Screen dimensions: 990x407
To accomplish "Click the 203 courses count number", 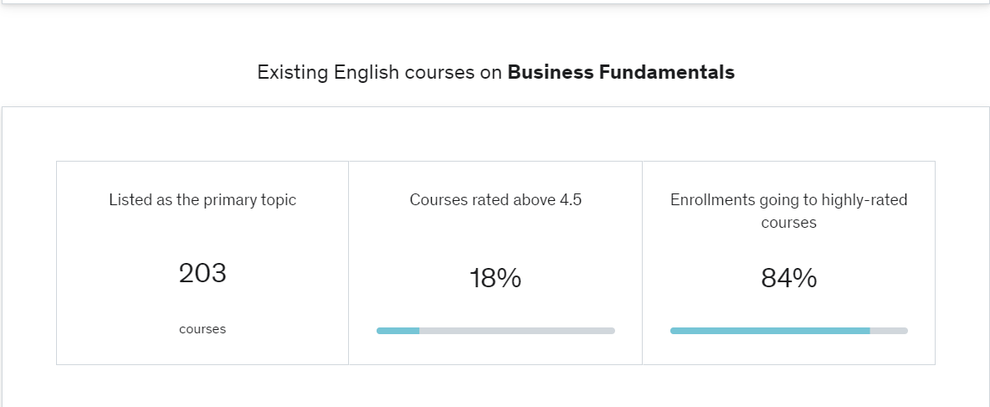I will tap(203, 274).
